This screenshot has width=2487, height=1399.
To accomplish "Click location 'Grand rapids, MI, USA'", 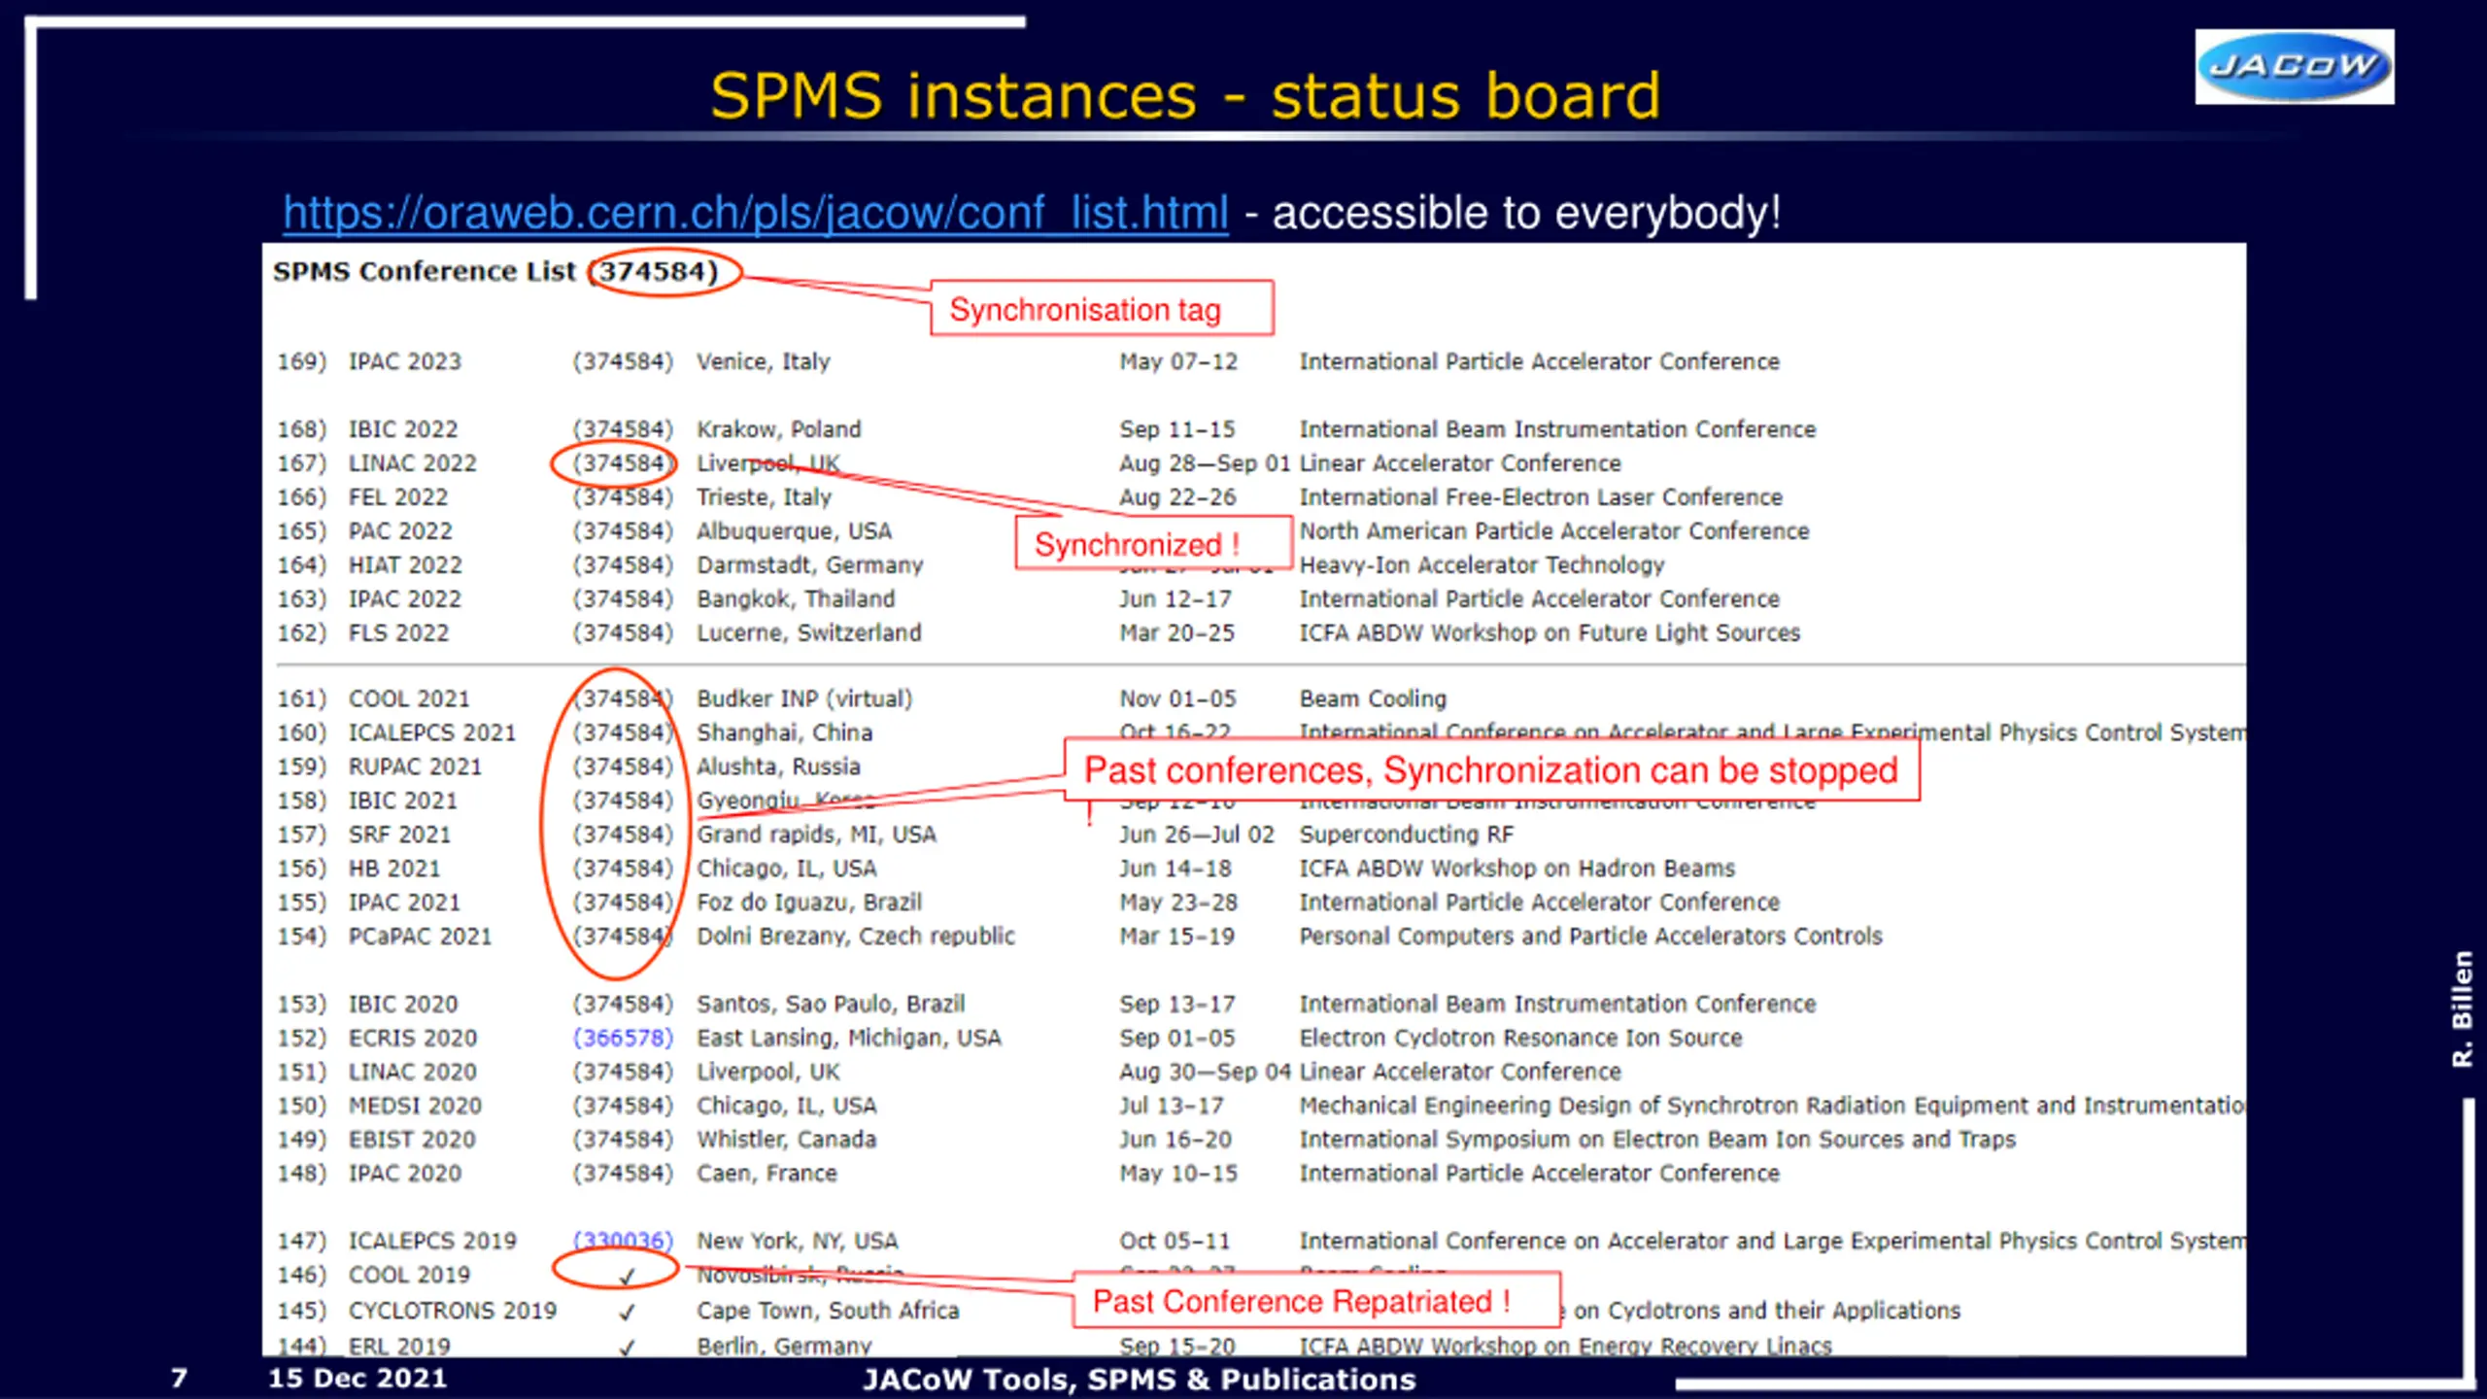I will [816, 835].
